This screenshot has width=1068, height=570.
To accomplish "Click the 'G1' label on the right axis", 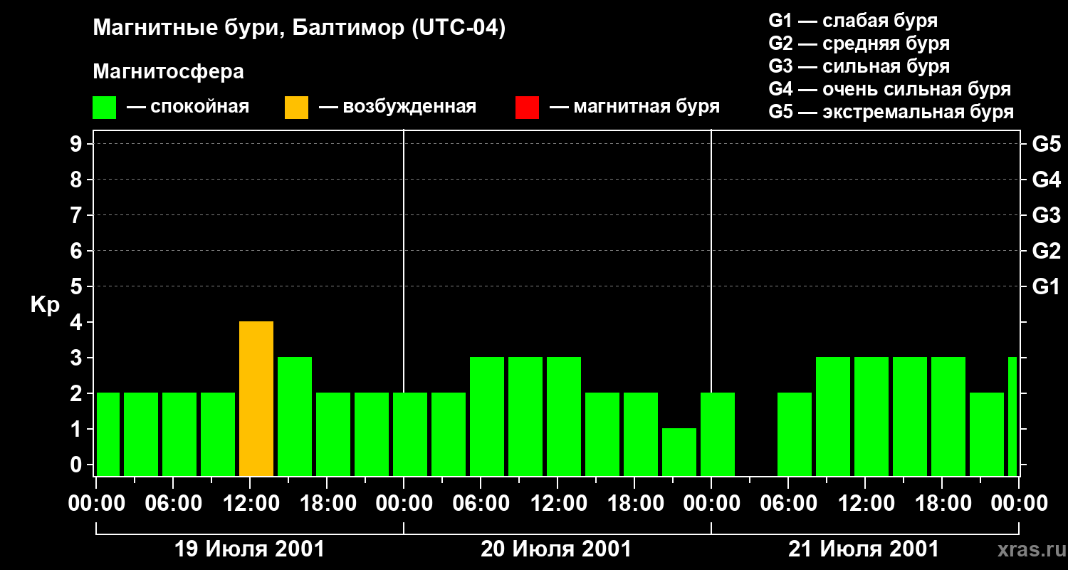I will point(1046,287).
